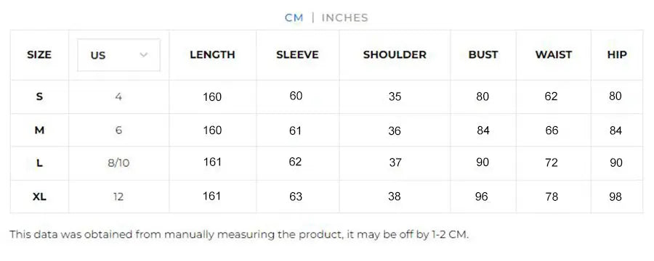
Task: Click the manual measurement disclaimer text
Action: coord(239,234)
